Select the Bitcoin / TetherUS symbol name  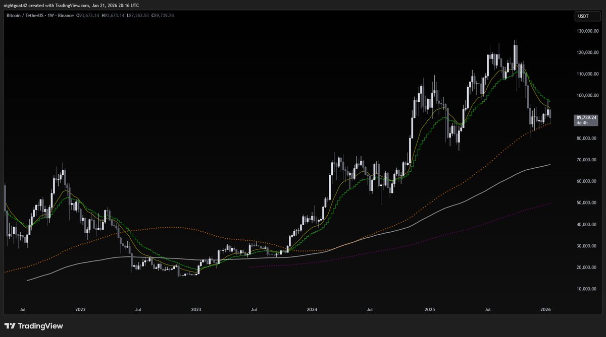click(x=26, y=15)
